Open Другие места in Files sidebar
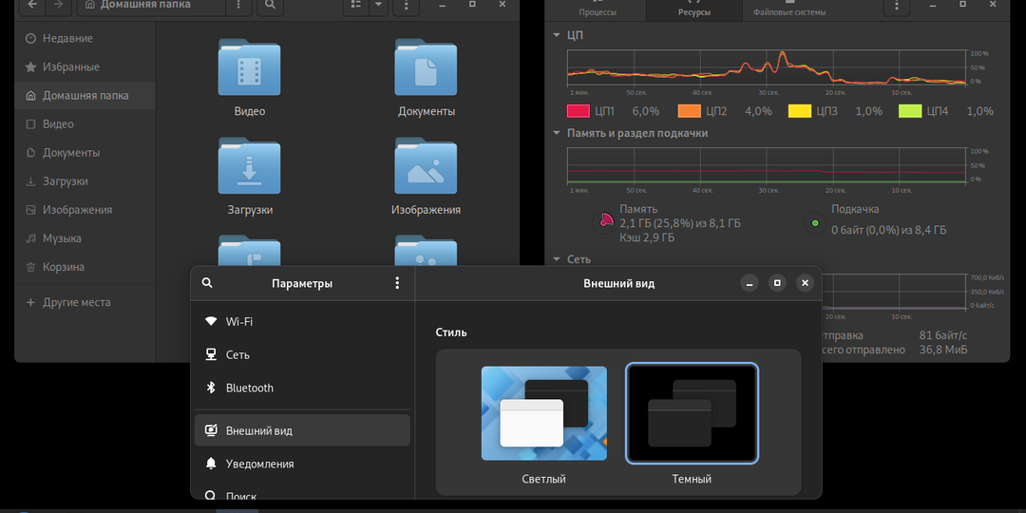The height and width of the screenshot is (513, 1026). tap(85, 302)
